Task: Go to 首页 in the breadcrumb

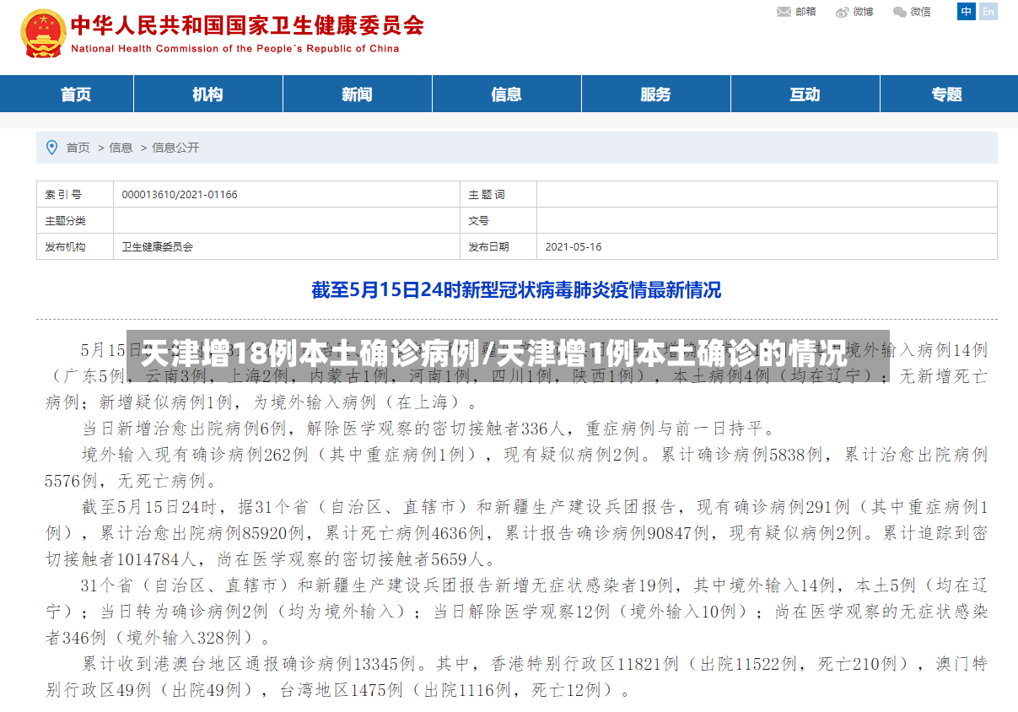Action: tap(78, 148)
